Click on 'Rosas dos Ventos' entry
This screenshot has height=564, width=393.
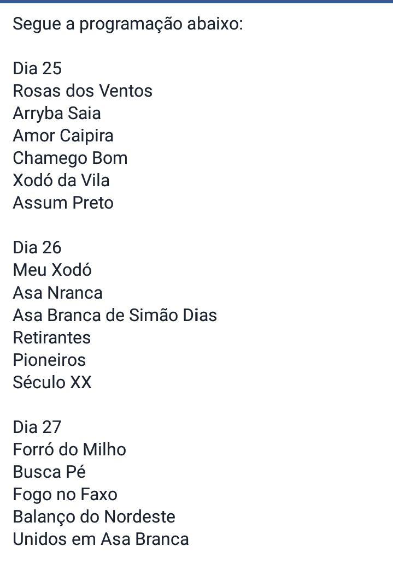click(83, 91)
